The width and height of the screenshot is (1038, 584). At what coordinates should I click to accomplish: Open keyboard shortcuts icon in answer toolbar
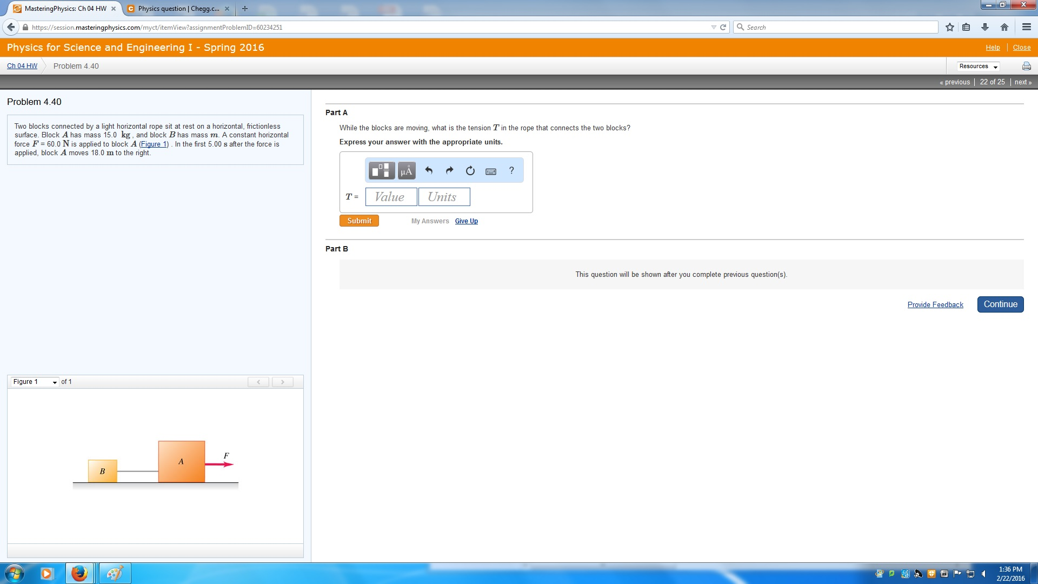[490, 171]
